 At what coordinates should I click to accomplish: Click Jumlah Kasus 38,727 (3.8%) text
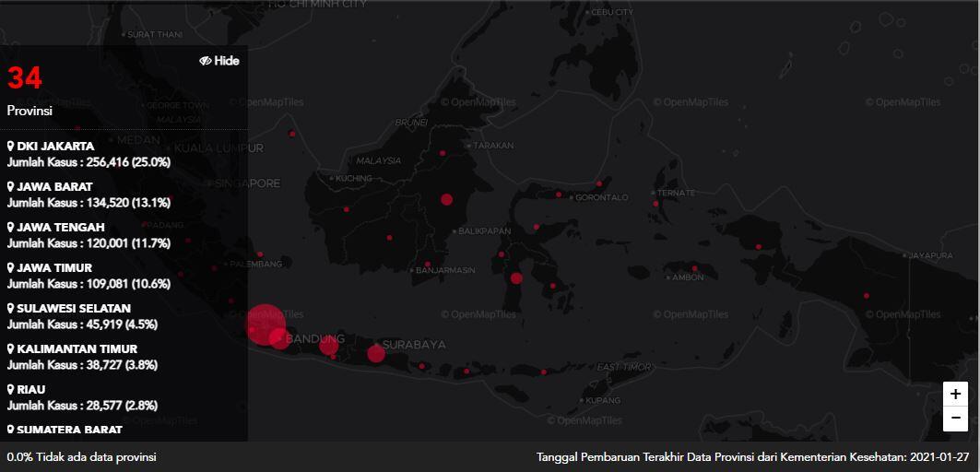pos(82,366)
